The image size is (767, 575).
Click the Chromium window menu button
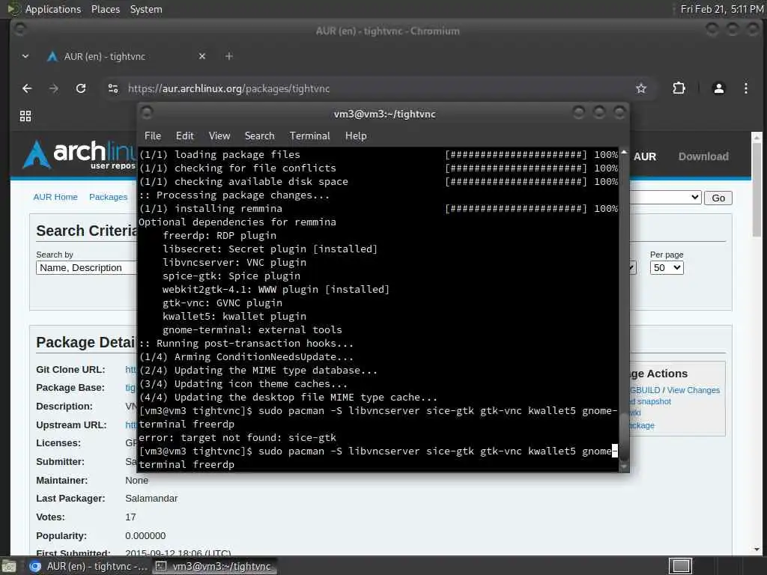pos(19,29)
